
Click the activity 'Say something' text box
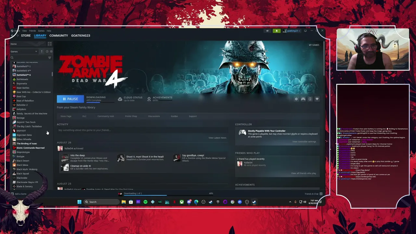tap(142, 130)
